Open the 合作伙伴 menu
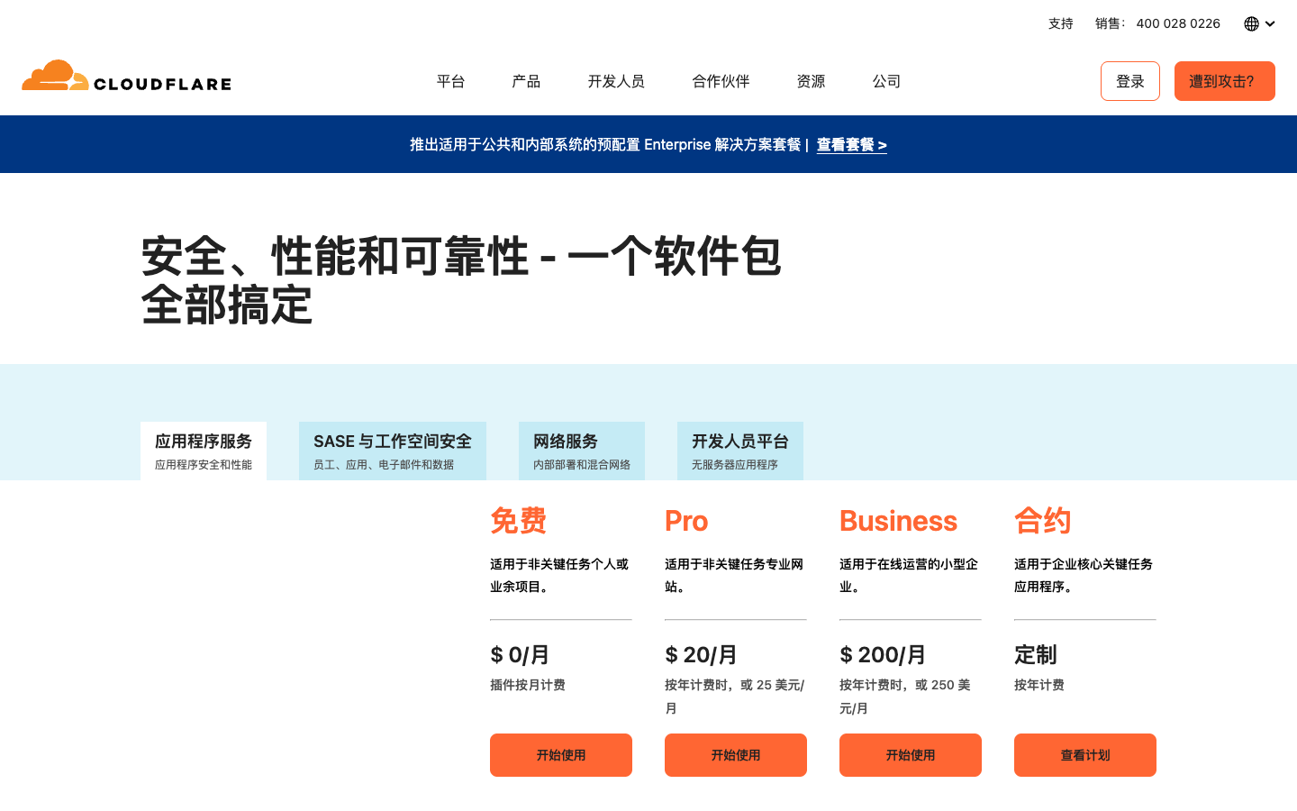The height and width of the screenshot is (811, 1297). click(x=721, y=81)
